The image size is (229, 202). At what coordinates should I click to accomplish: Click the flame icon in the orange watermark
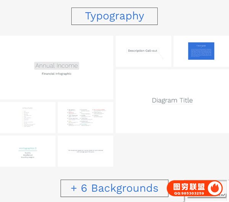[216, 187]
